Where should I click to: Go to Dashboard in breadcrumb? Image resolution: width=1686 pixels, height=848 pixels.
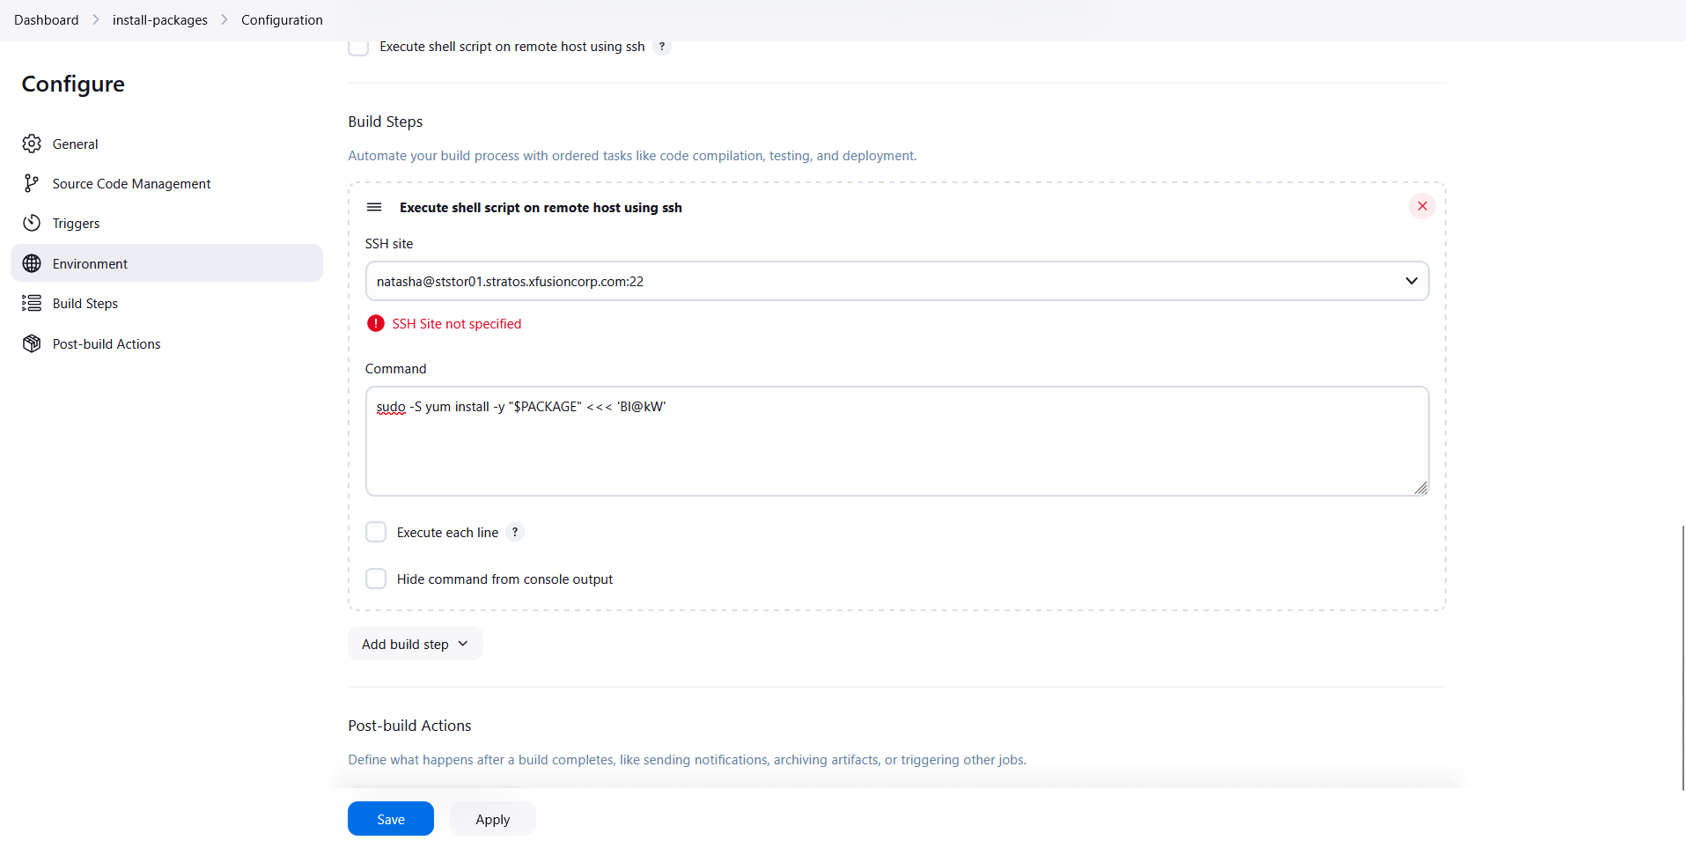tap(46, 19)
